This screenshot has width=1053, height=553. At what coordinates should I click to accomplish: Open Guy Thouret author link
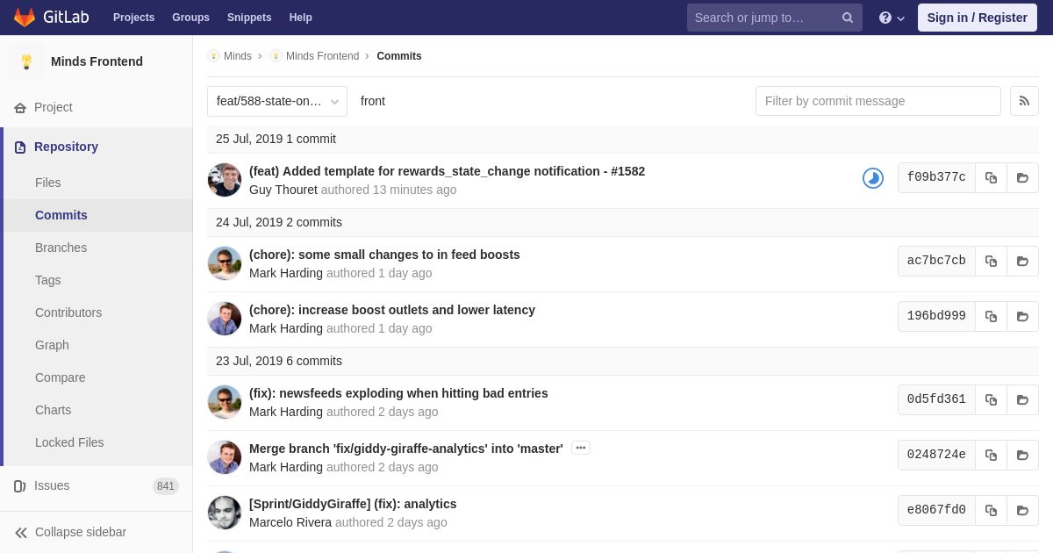click(283, 190)
